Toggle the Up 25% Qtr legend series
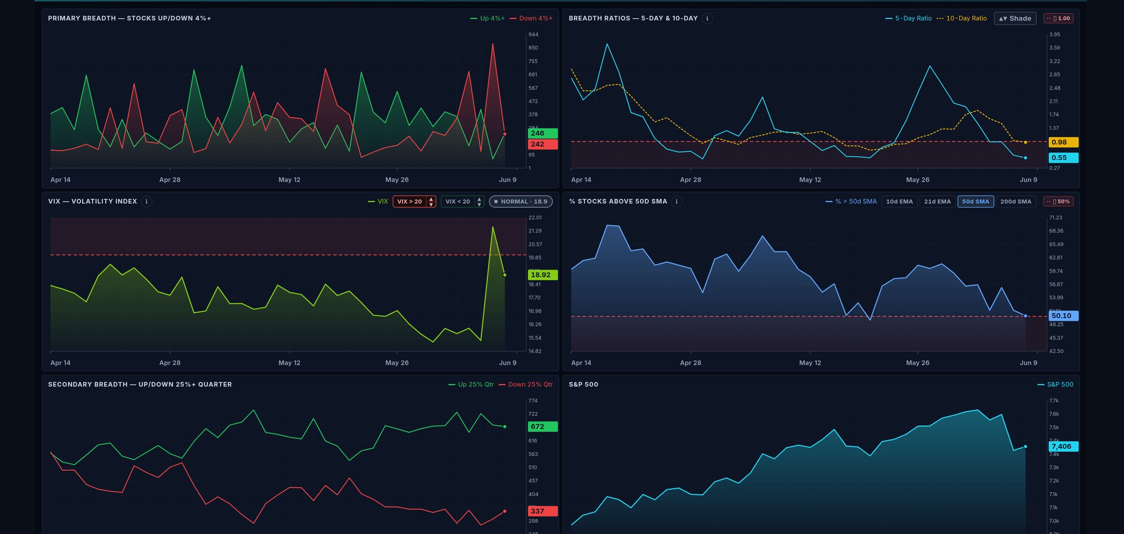Image resolution: width=1124 pixels, height=534 pixels. (471, 385)
